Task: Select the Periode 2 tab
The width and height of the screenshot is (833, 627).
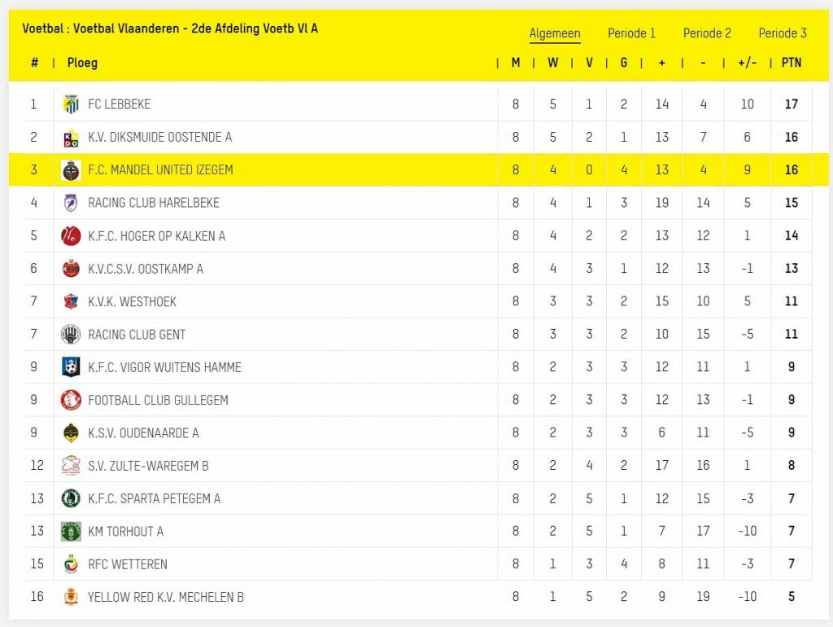Action: pos(707,33)
